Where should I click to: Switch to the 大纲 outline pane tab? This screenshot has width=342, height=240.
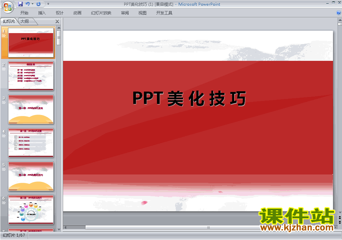pyautogui.click(x=25, y=21)
